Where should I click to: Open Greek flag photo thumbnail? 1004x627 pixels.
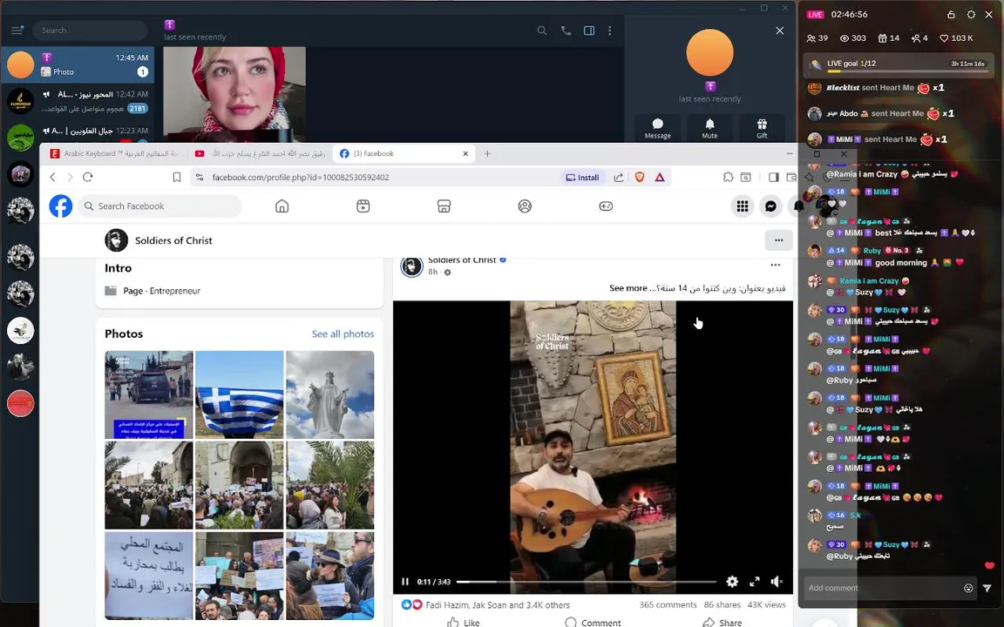pyautogui.click(x=240, y=394)
